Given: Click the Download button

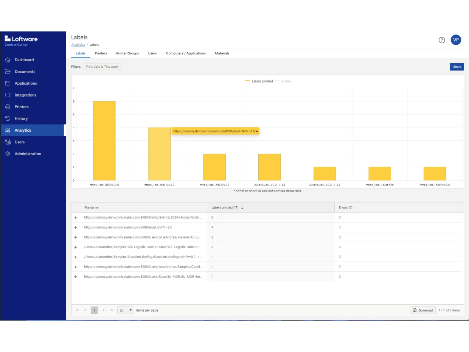Looking at the screenshot, I should [x=422, y=310].
